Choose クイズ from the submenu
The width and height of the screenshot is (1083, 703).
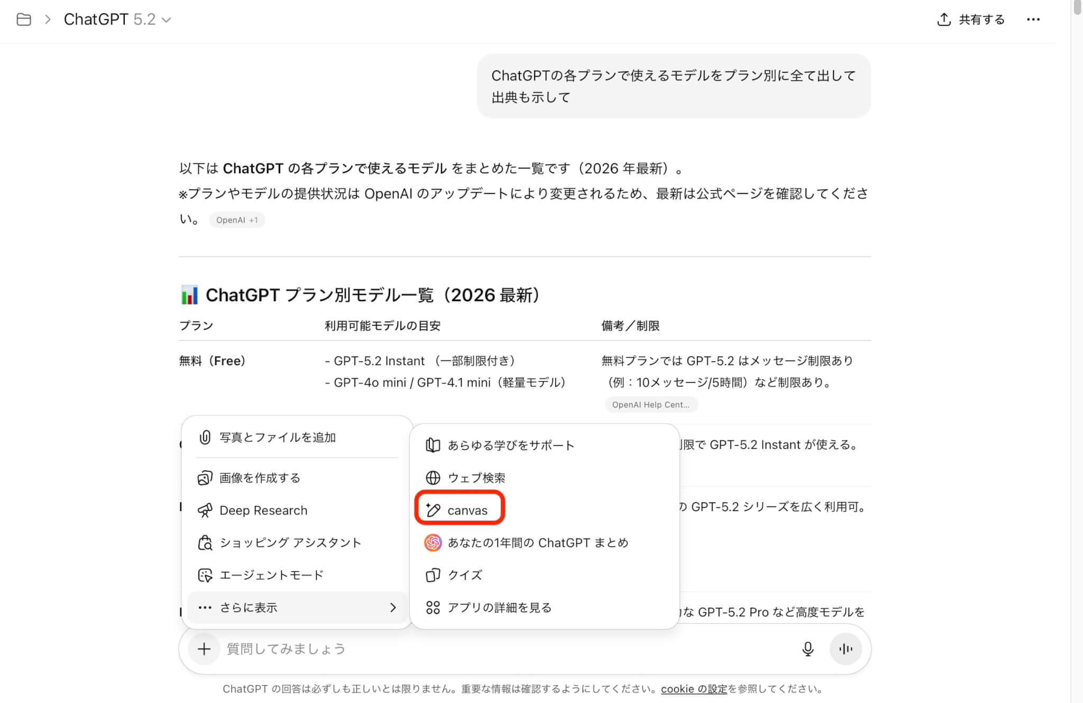point(464,575)
